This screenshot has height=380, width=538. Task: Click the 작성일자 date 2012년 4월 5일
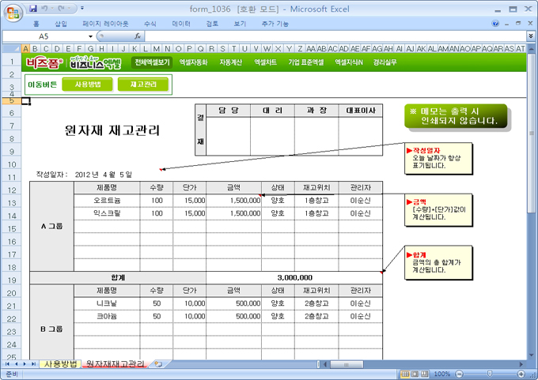(104, 175)
